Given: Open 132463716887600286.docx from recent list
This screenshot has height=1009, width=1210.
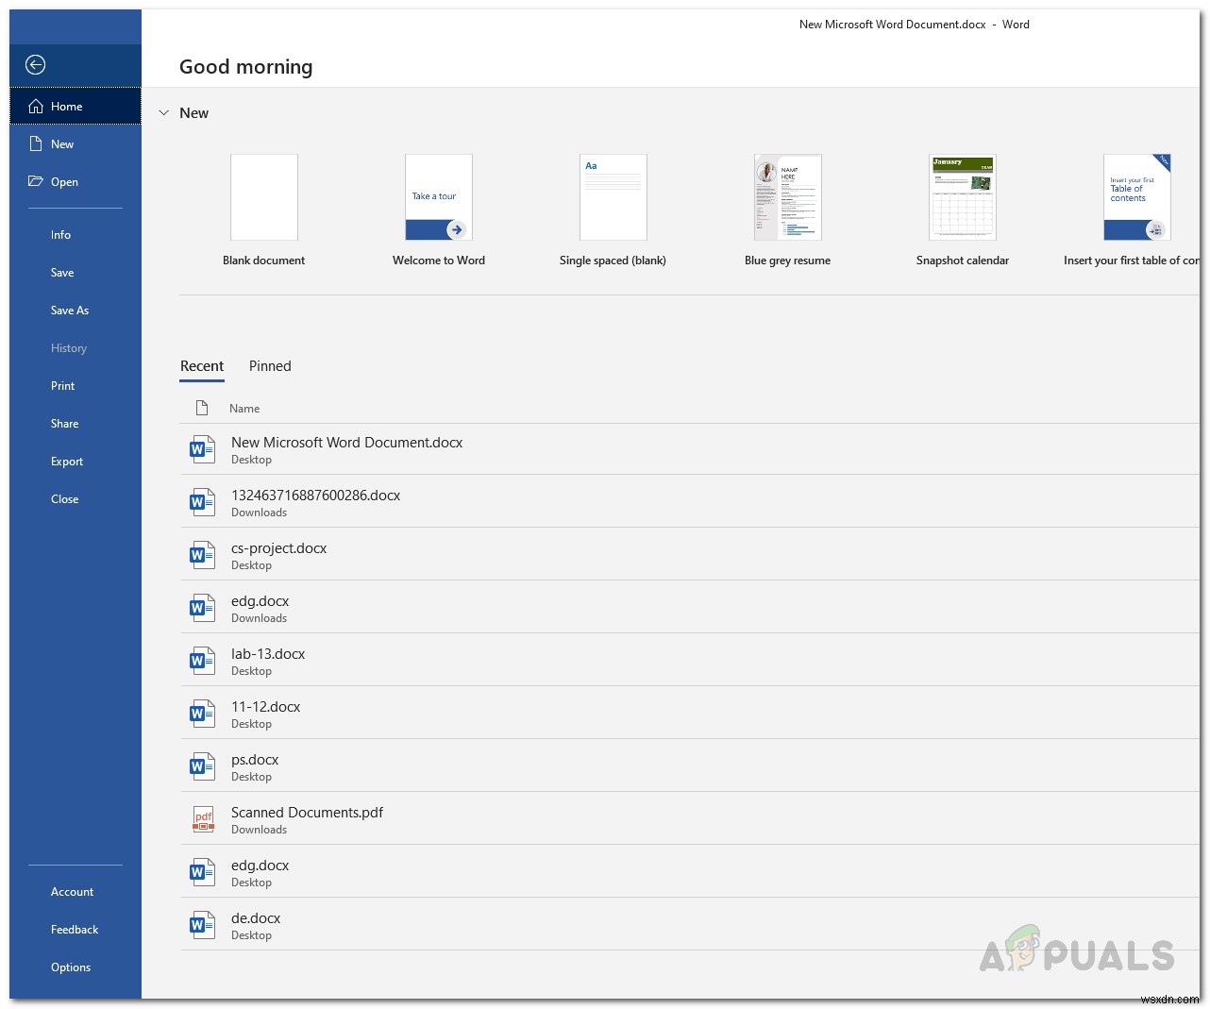Looking at the screenshot, I should (x=689, y=502).
